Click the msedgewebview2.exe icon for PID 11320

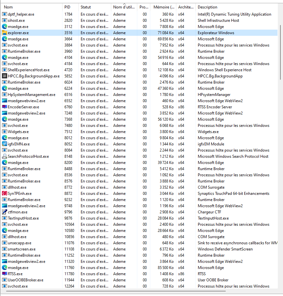4,262
